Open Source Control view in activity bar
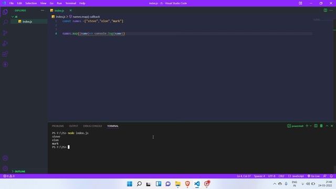 click(5, 33)
